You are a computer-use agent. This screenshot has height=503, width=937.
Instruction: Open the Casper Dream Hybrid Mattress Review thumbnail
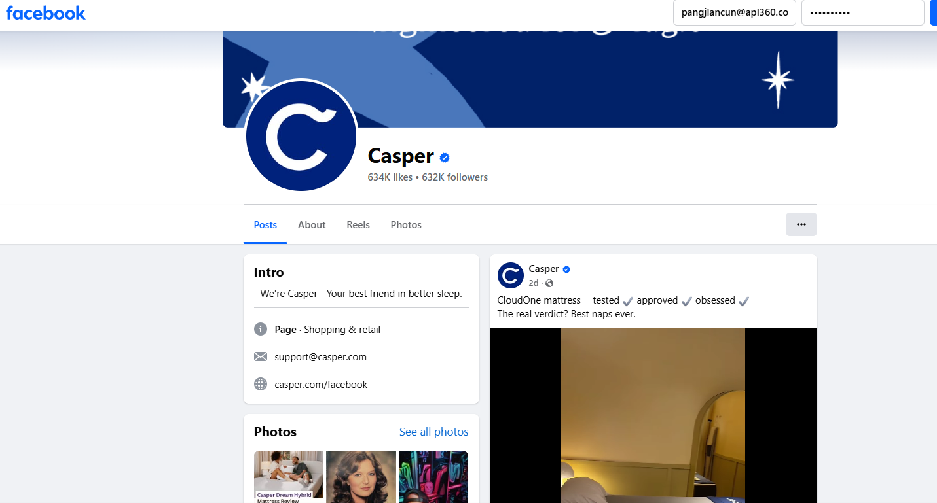(288, 477)
